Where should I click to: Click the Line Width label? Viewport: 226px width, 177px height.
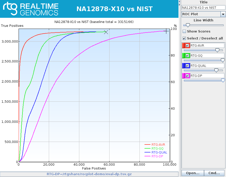203,20
